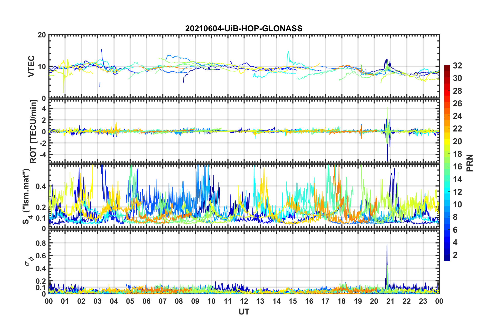488x326 pixels.
Task: Click the tall sigma phi spike before 21 UT
Action: point(387,246)
